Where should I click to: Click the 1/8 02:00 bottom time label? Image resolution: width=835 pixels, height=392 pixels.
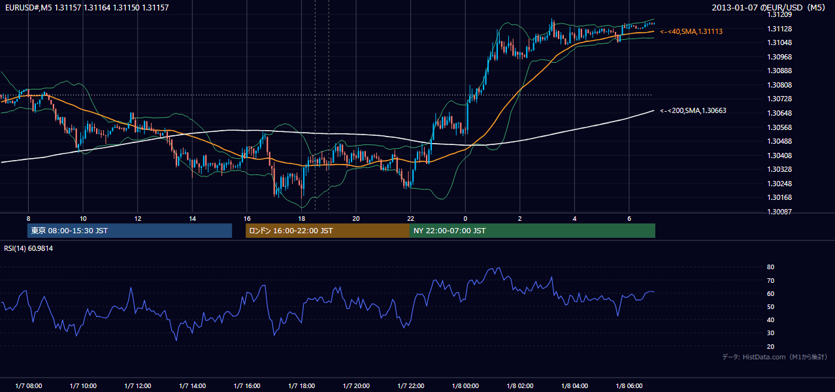pos(520,386)
